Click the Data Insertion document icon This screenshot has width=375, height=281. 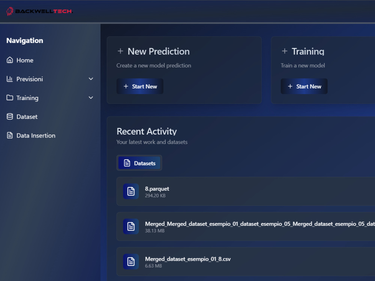(10, 136)
